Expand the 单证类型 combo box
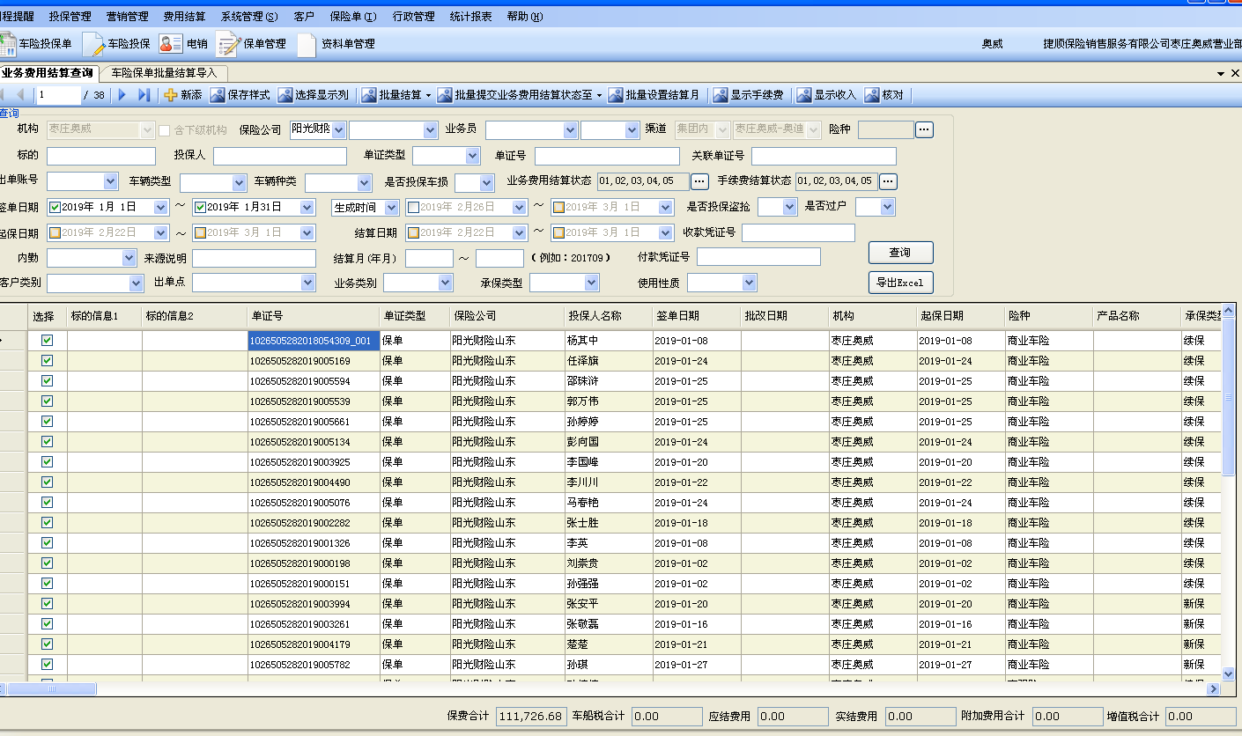Viewport: 1242px width, 736px height. coord(472,156)
